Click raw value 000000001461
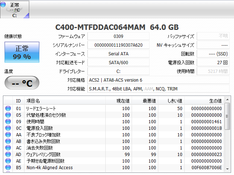Image resolution: width=234 pixels, height=175 pixels. (207, 121)
